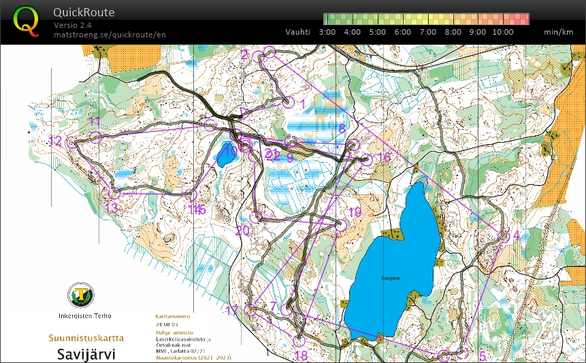Image resolution: width=586 pixels, height=363 pixels.
Task: Select control circle 19 on the course
Action: point(341,224)
